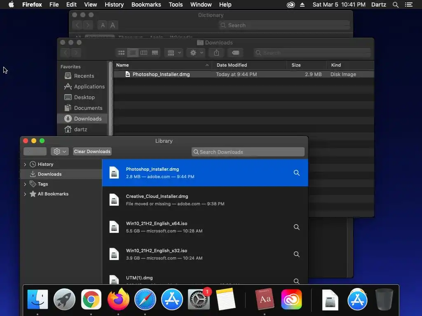Click Kind column header in Downloads

pyautogui.click(x=350, y=65)
